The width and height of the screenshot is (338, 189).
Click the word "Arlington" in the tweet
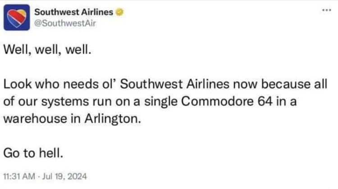(113, 119)
